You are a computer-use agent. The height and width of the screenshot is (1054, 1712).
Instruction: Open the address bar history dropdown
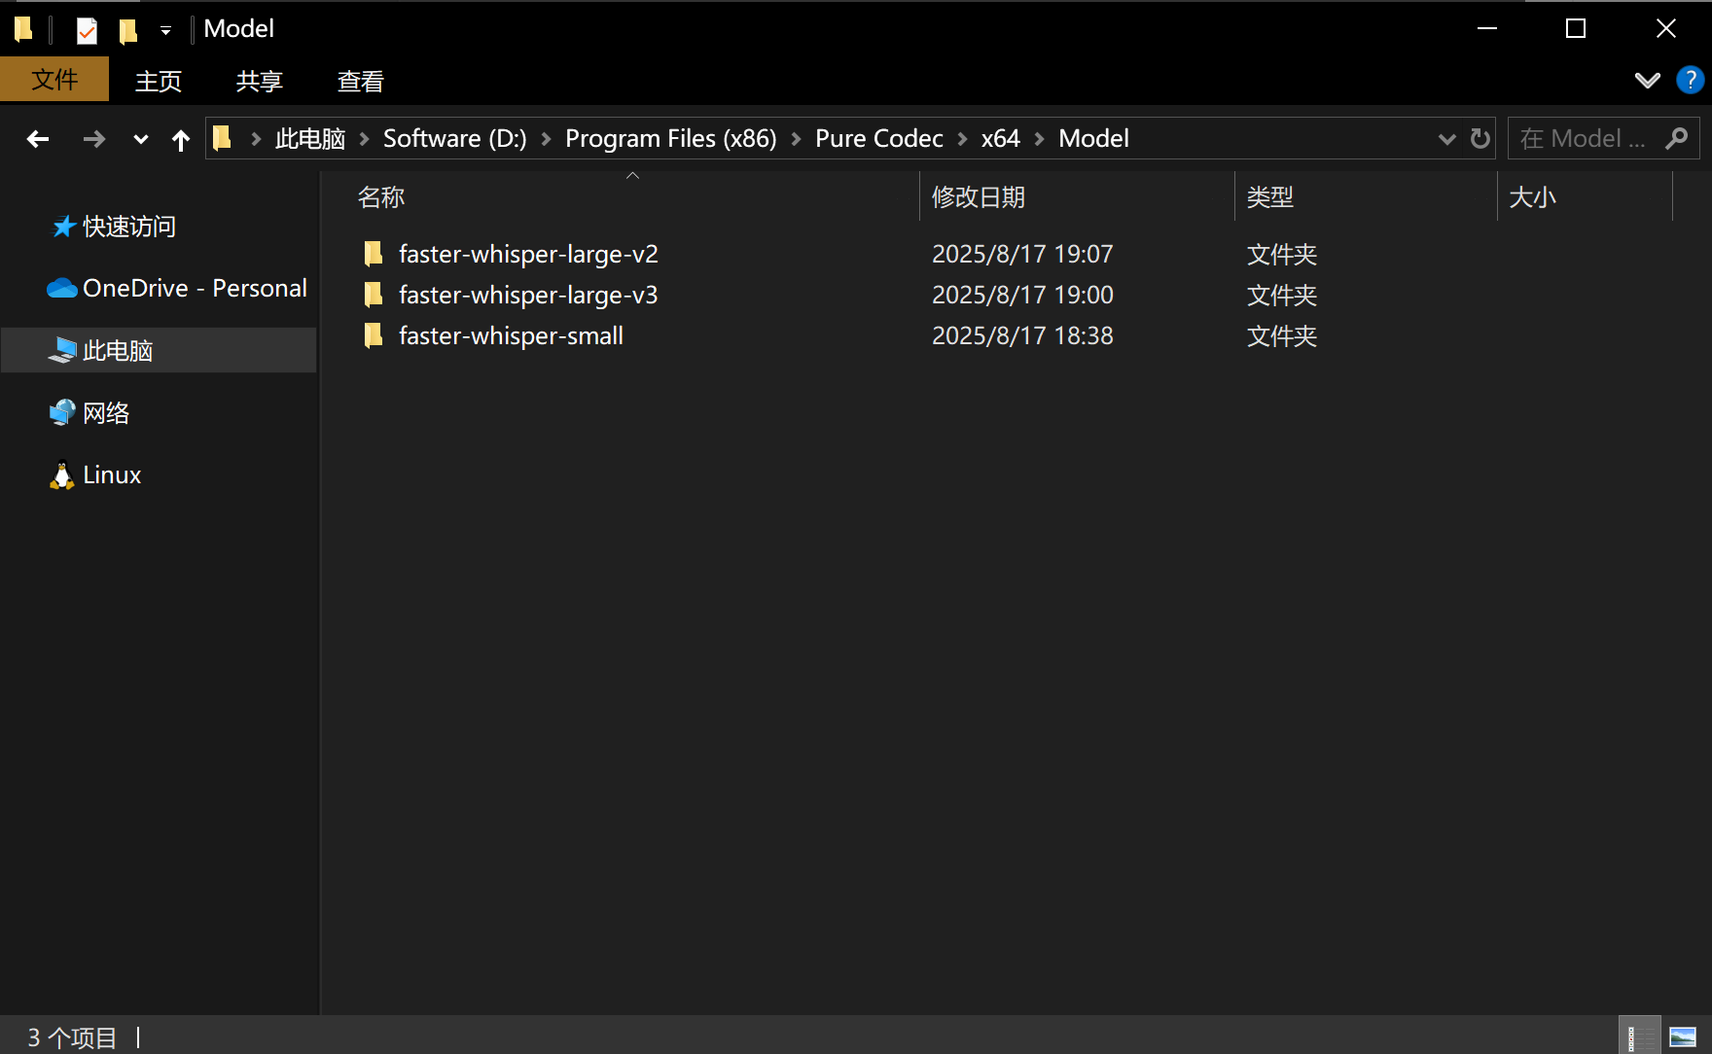tap(1446, 139)
